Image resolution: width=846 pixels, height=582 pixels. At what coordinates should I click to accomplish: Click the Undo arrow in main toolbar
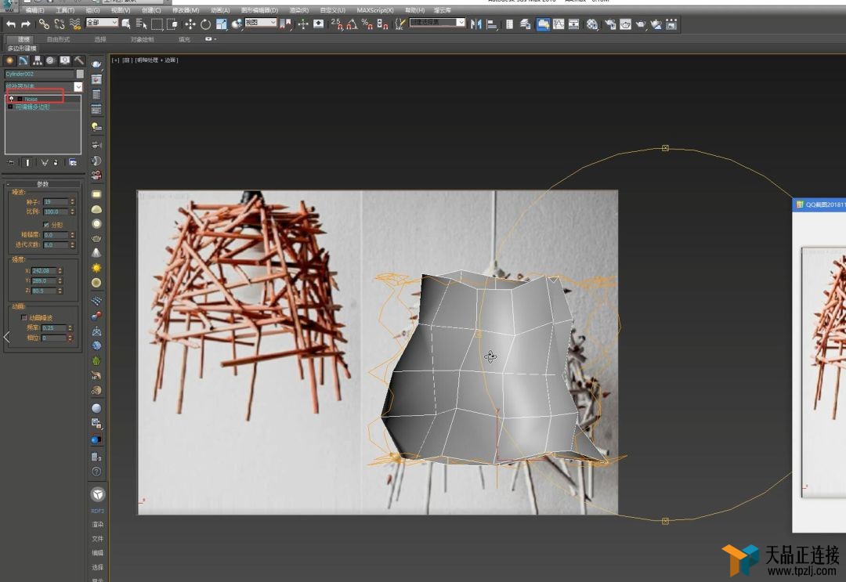point(11,23)
